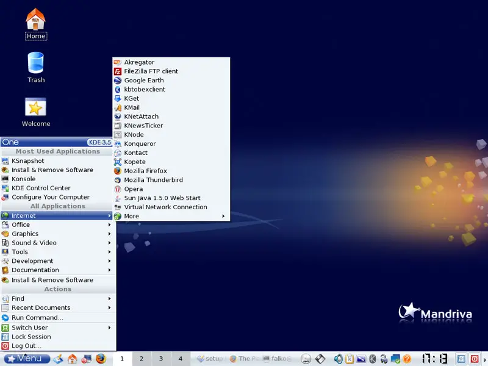Click the Show Desktop panel icon
The height and width of the screenshot is (366, 488).
[x=58, y=359]
